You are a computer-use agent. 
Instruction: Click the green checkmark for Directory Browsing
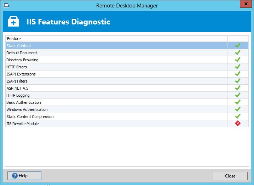(x=238, y=60)
